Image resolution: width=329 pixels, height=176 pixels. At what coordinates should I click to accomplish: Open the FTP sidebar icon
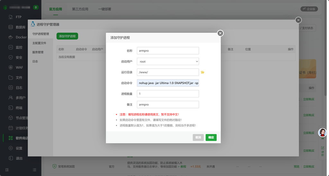[11, 17]
